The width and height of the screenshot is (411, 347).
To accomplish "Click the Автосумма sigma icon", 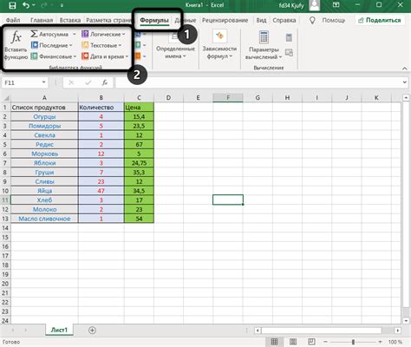I will pyautogui.click(x=34, y=34).
